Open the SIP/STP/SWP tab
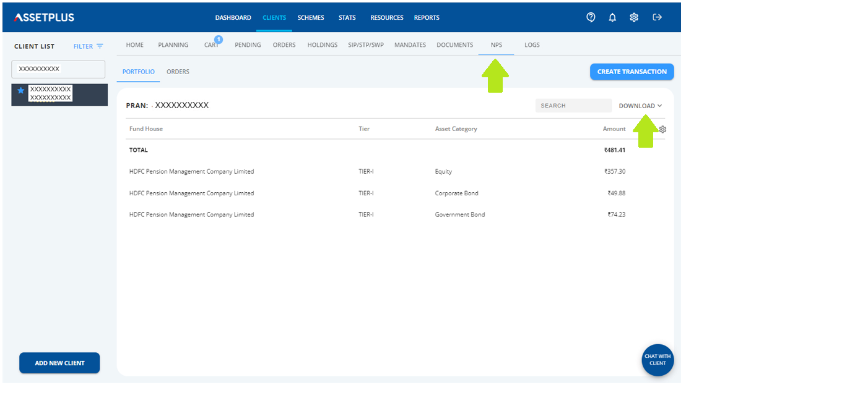The width and height of the screenshot is (842, 398). pyautogui.click(x=366, y=45)
